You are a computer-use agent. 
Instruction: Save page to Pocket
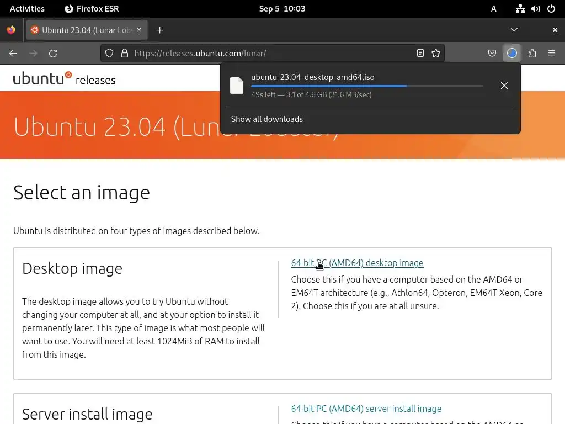click(492, 54)
